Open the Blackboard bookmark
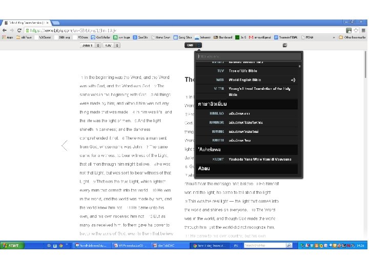This screenshot has width=369, height=277. click(x=223, y=37)
